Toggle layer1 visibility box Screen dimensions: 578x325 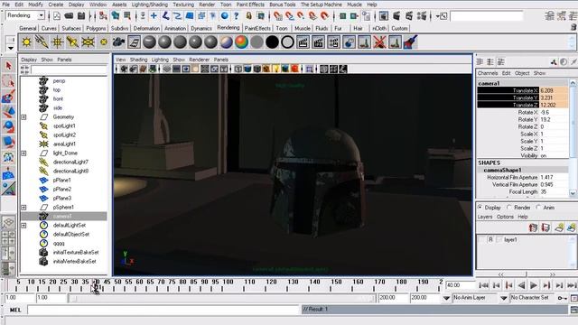click(481, 239)
